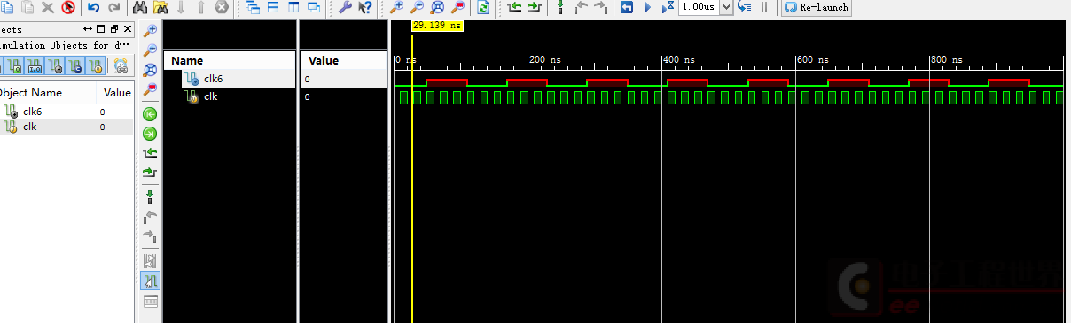The width and height of the screenshot is (1071, 323).
Task: Click the Undo arrow icon
Action: coord(93,7)
